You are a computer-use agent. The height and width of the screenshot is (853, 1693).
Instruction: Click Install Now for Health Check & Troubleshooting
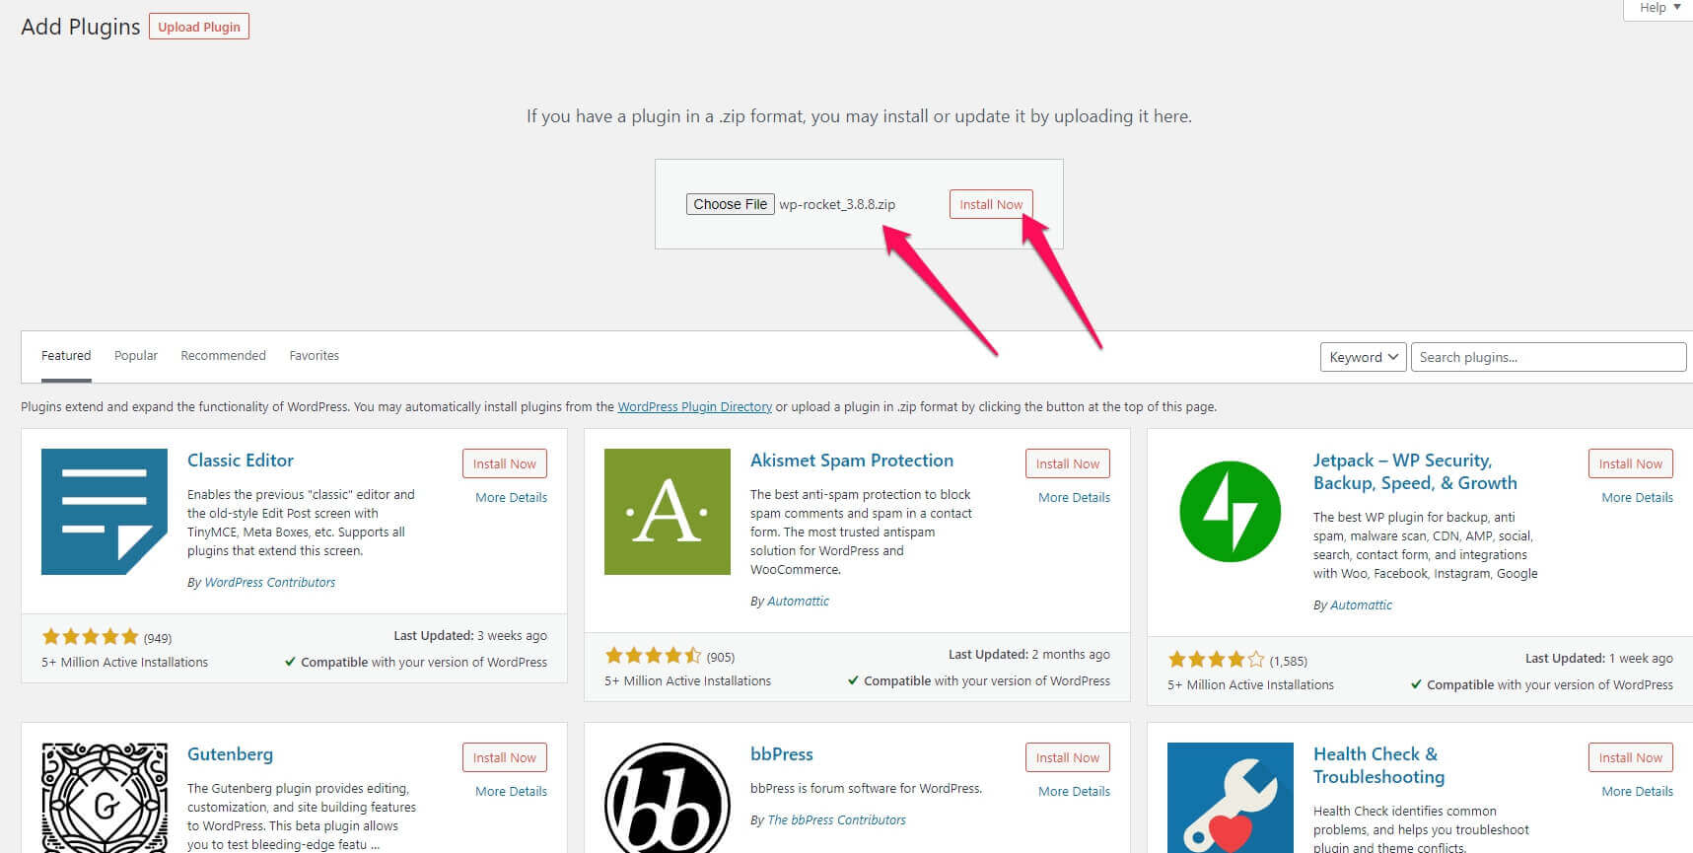1631,757
